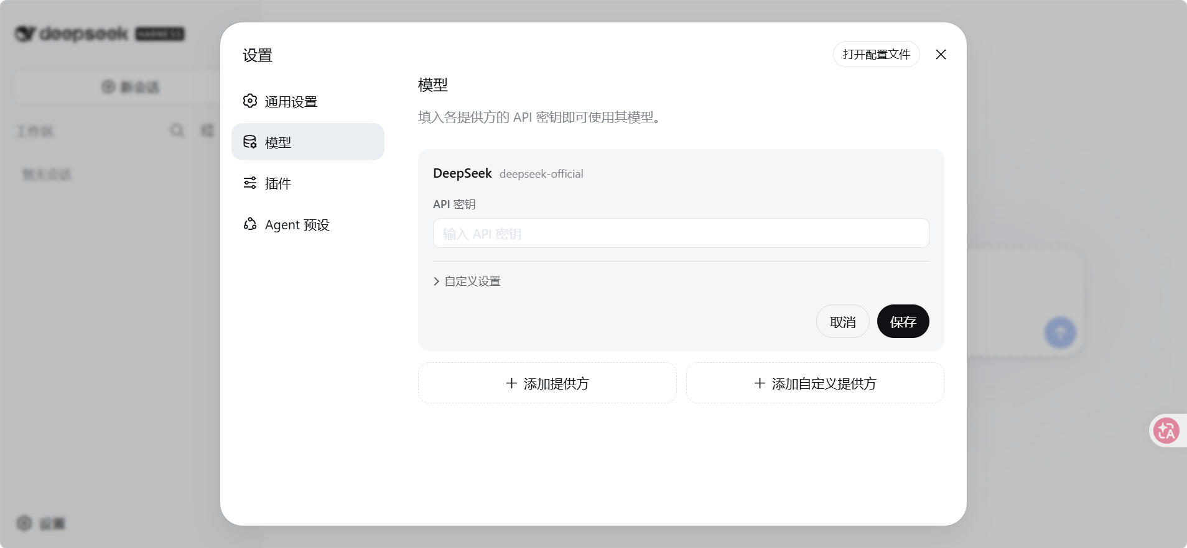Viewport: 1187px width, 548px height.
Task: Click icon right of sidebar search
Action: [207, 130]
